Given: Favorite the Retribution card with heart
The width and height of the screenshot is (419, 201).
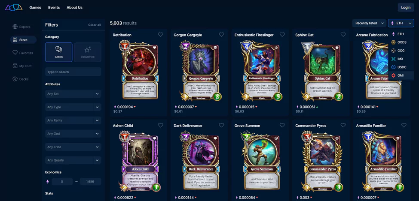Looking at the screenshot, I should tap(160, 35).
